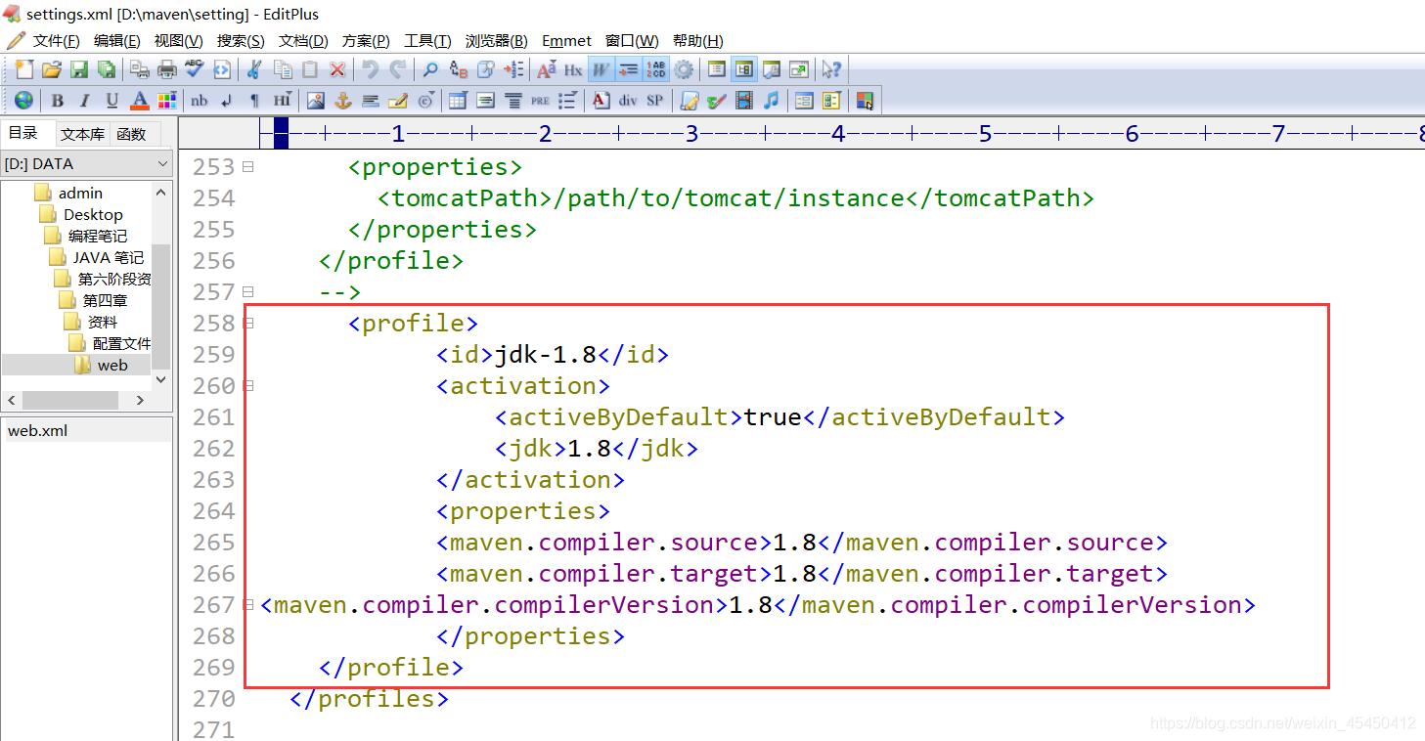Delete selection with red X icon
The width and height of the screenshot is (1425, 741).
[337, 69]
